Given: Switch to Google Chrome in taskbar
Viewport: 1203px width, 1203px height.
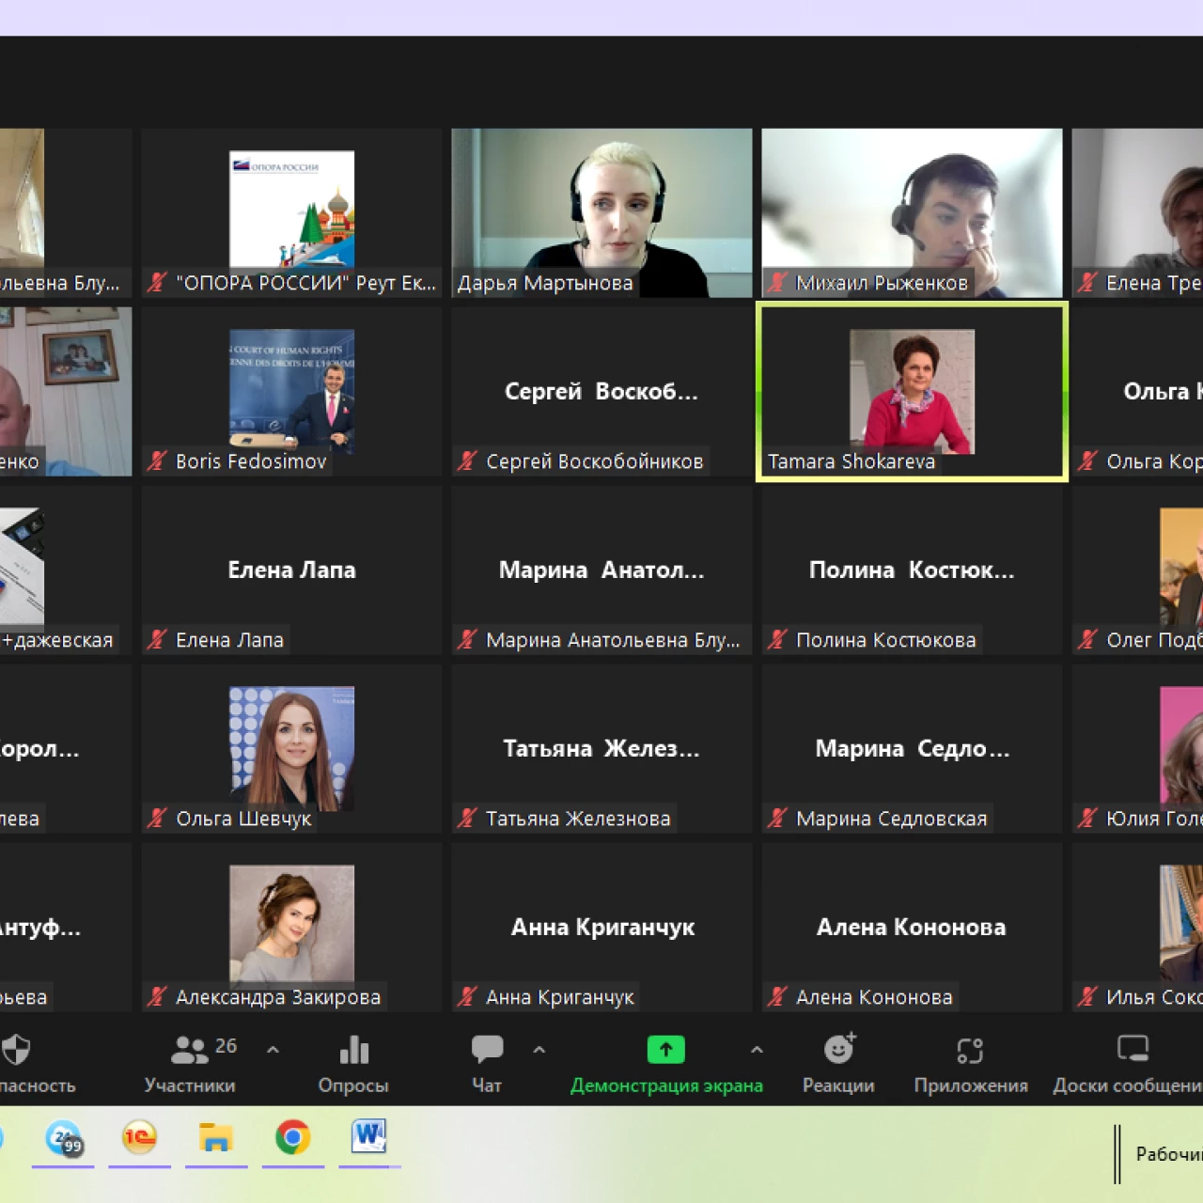Looking at the screenshot, I should click(293, 1137).
